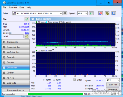Open the Transfer rate test
The width and height of the screenshot is (123, 97).
16,42
